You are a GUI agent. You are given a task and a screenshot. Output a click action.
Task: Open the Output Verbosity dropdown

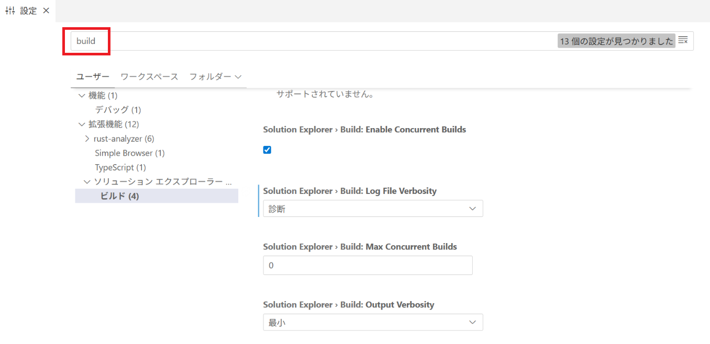coord(372,323)
